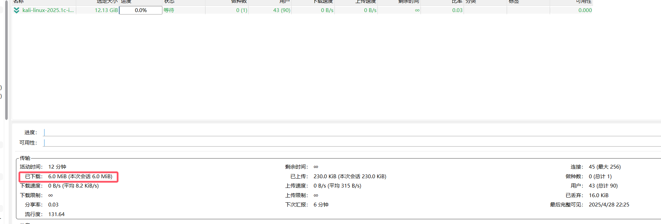The height and width of the screenshot is (224, 661).
Task: Click the 12.13 GiB size cell
Action: click(106, 10)
